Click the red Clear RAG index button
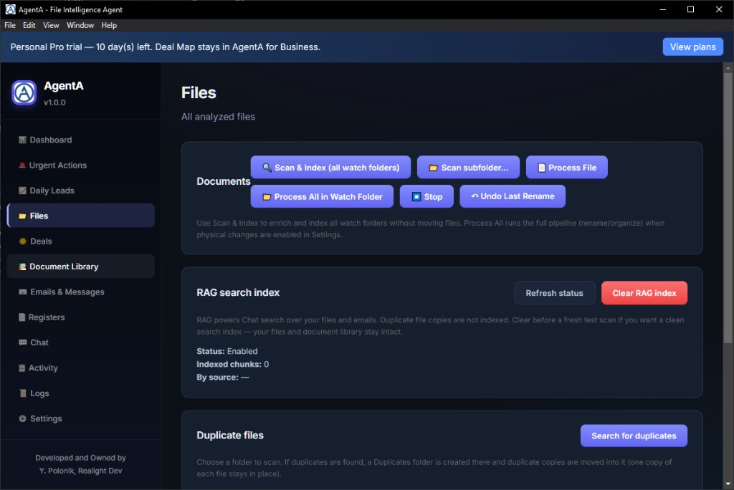Screen dimensions: 734x490 (x=644, y=293)
